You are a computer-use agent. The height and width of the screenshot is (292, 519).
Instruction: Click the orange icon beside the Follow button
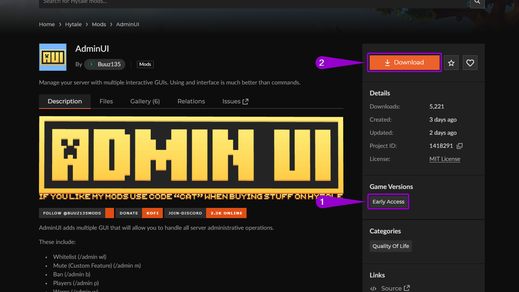tap(110, 213)
